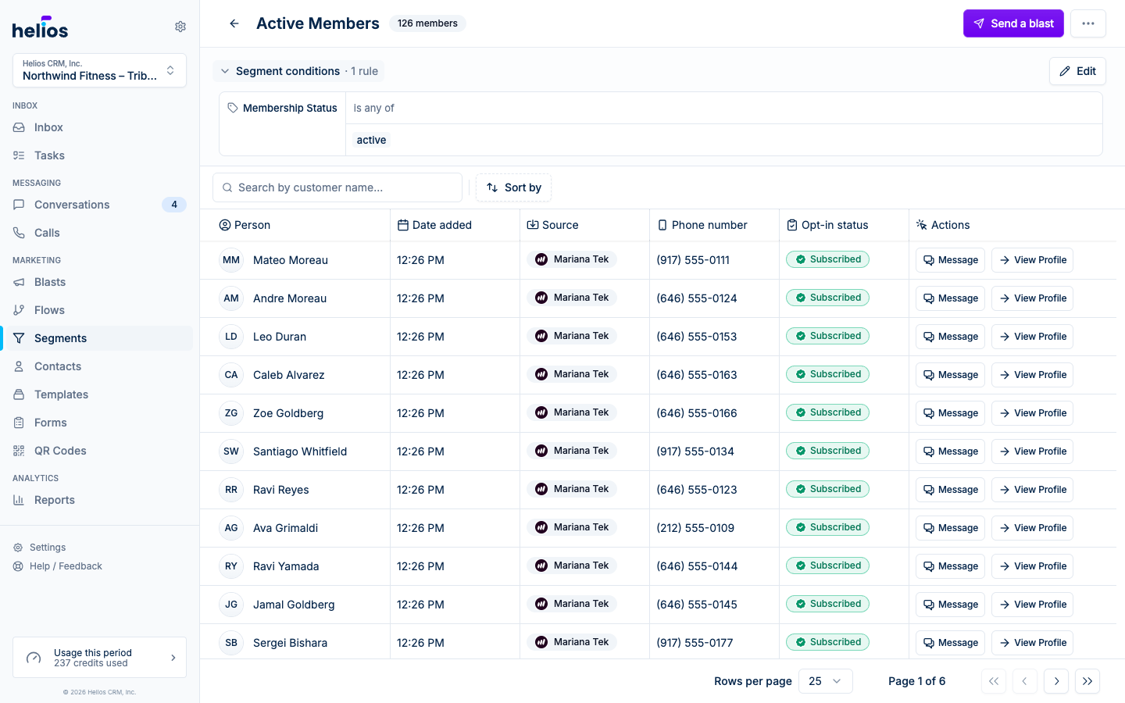Click the Helios logo
Viewport: 1125px width, 703px height.
click(x=40, y=27)
